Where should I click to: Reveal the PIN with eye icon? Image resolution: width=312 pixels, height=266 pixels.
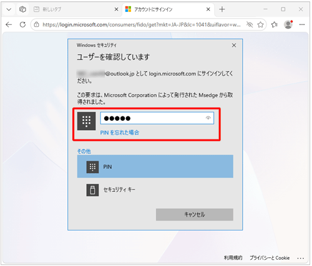(208, 118)
